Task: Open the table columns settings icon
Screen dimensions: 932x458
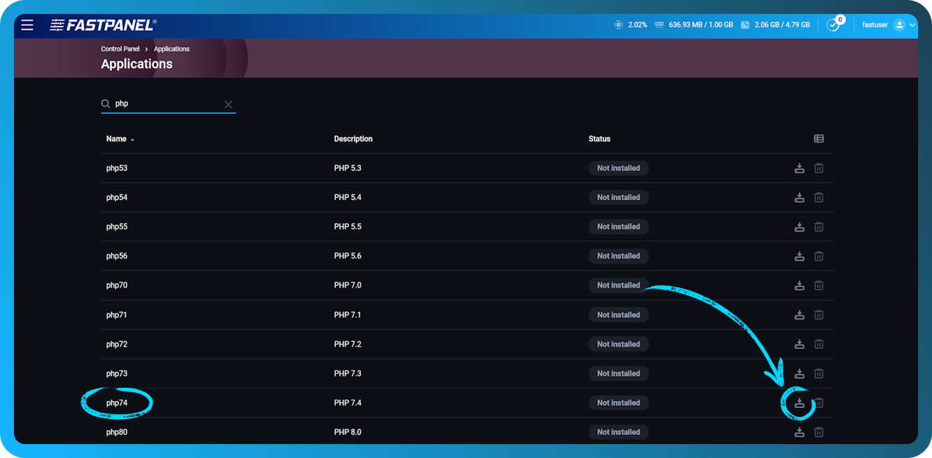Action: 819,138
